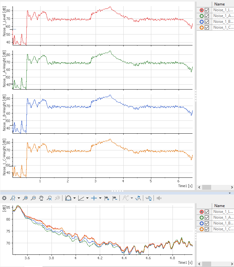This screenshot has height=267, width=234.
Task: Open dropdown beside the bell curve window tool
Action: pyautogui.click(x=74, y=198)
